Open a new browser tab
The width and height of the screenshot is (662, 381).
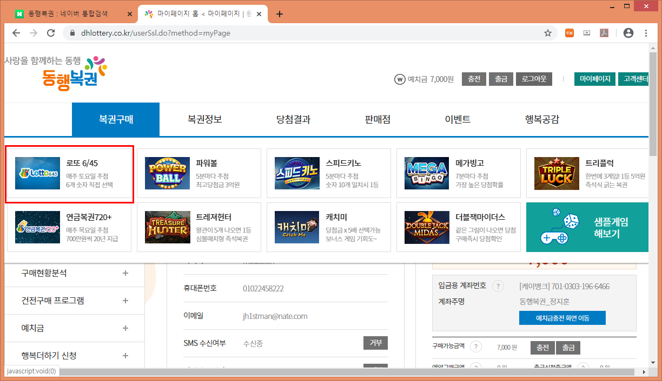280,14
